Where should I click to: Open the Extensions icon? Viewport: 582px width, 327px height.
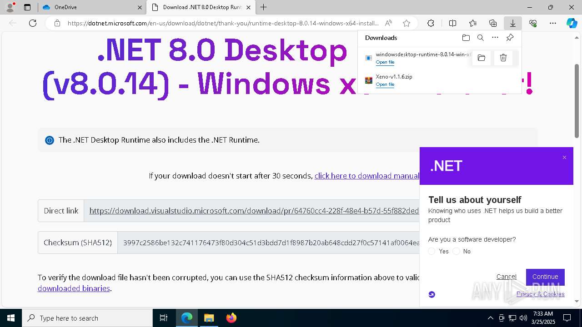(x=431, y=23)
